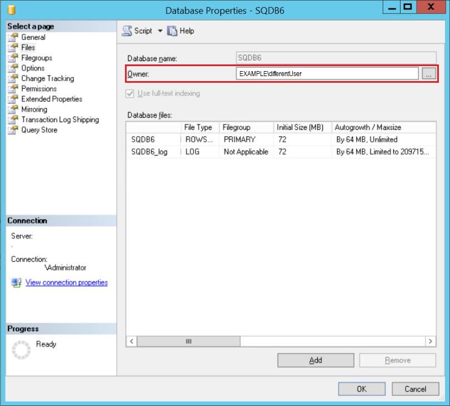Browse for owner with ellipsis button
This screenshot has height=406, width=450.
pyautogui.click(x=428, y=73)
